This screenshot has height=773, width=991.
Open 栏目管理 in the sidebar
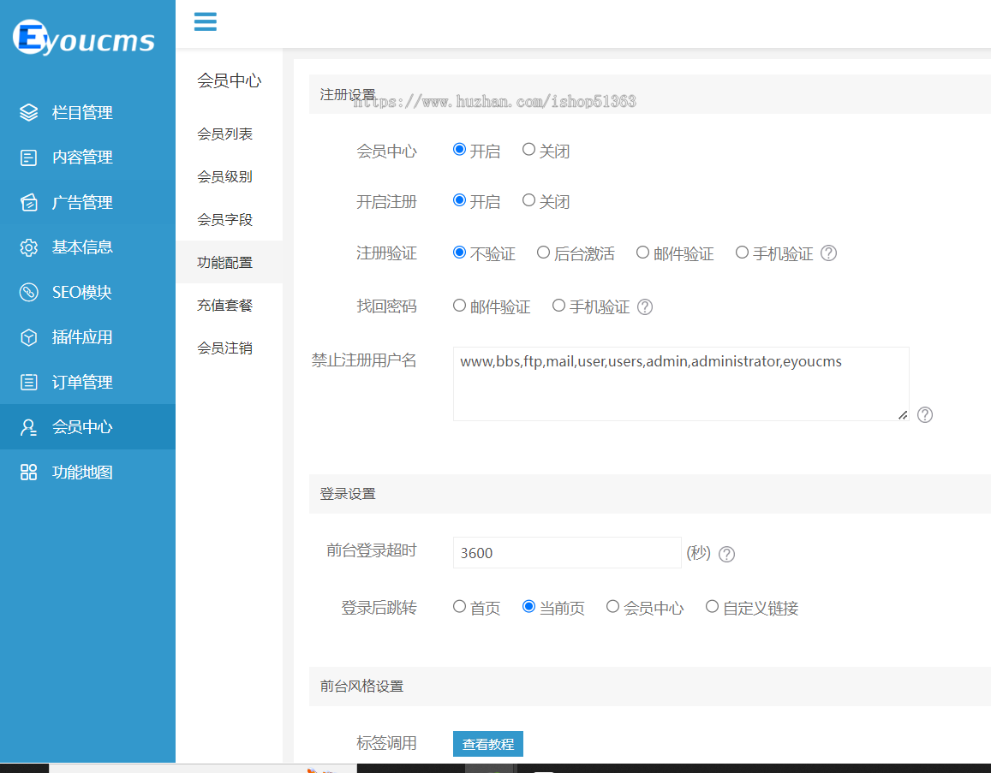coord(82,112)
